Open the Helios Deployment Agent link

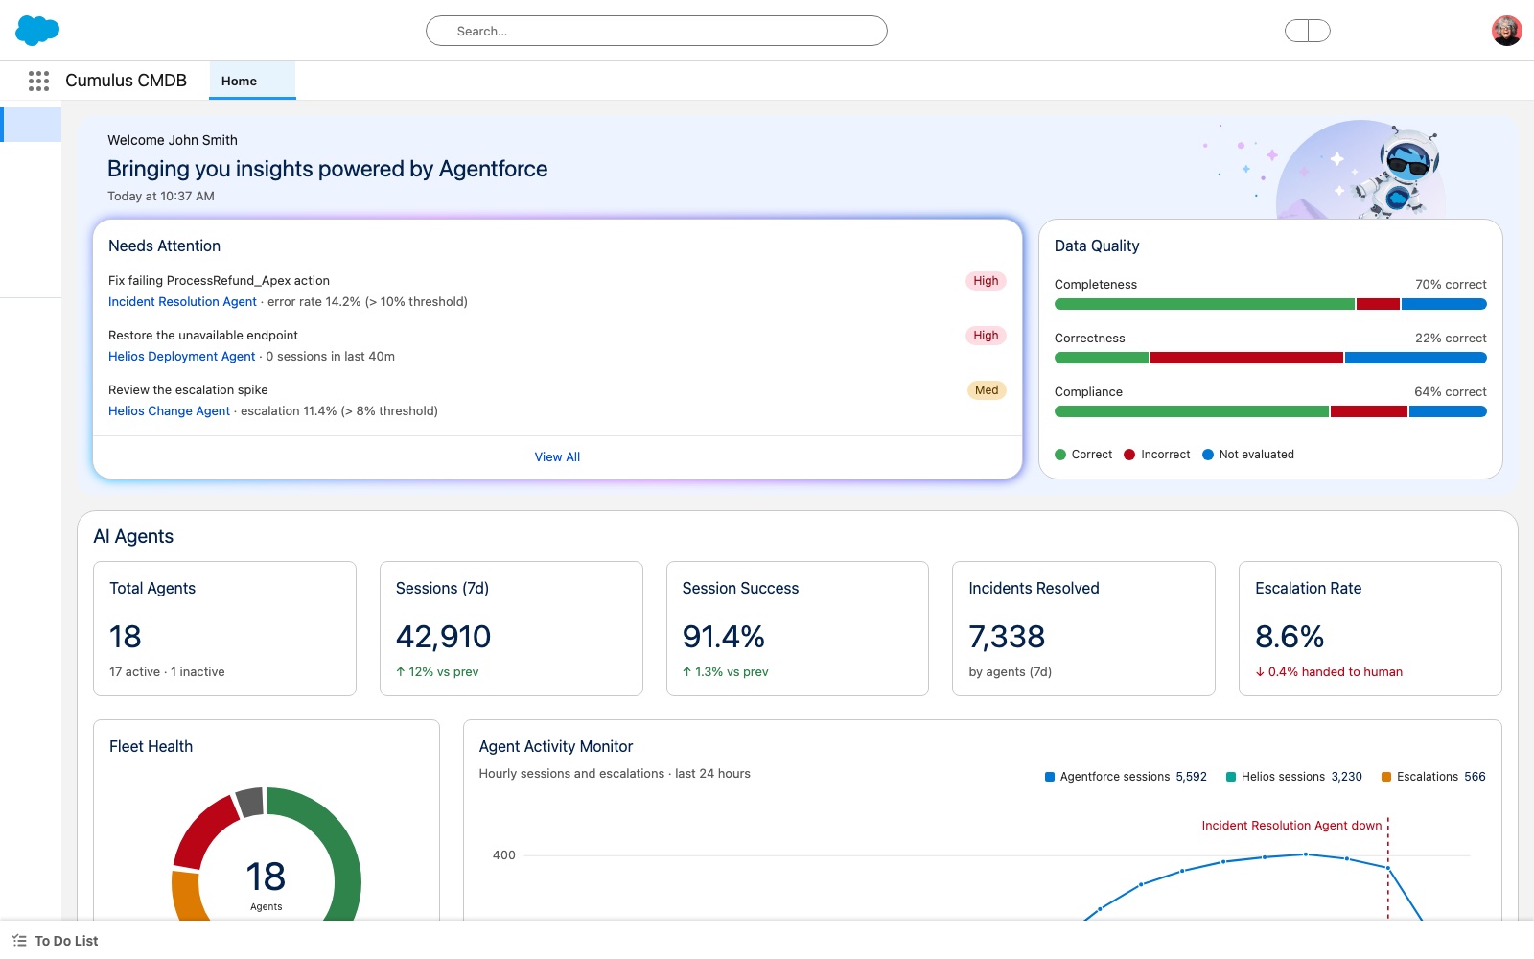coord(181,357)
